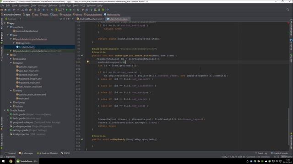This screenshot has width=293, height=164.
Task: Click the Copy toolbar icon
Action: [27, 10]
